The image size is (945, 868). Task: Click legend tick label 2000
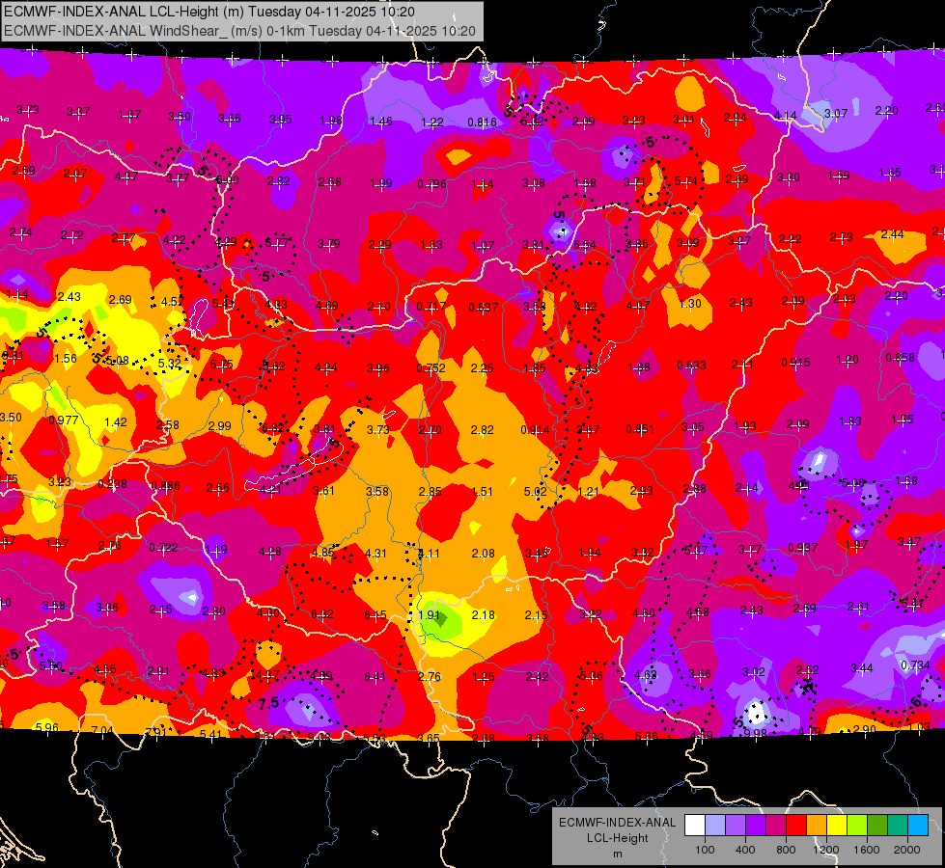pos(907,850)
